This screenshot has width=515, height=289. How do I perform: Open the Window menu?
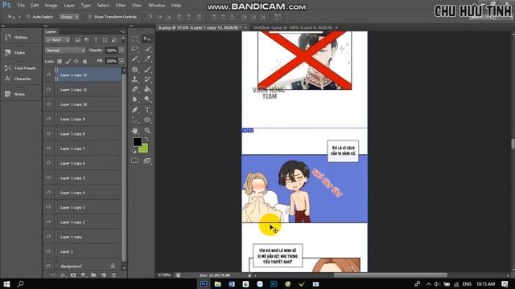point(156,6)
